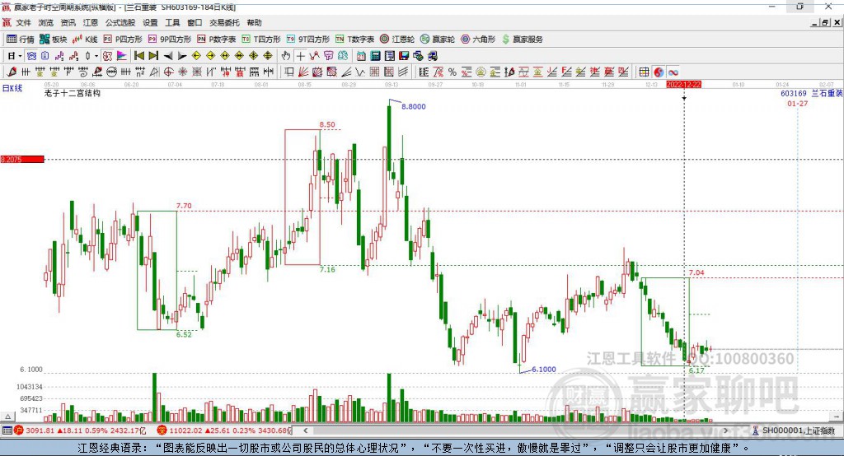This screenshot has width=844, height=456.
Task: Click the yin-yang taiji icon
Action: [x=659, y=72]
